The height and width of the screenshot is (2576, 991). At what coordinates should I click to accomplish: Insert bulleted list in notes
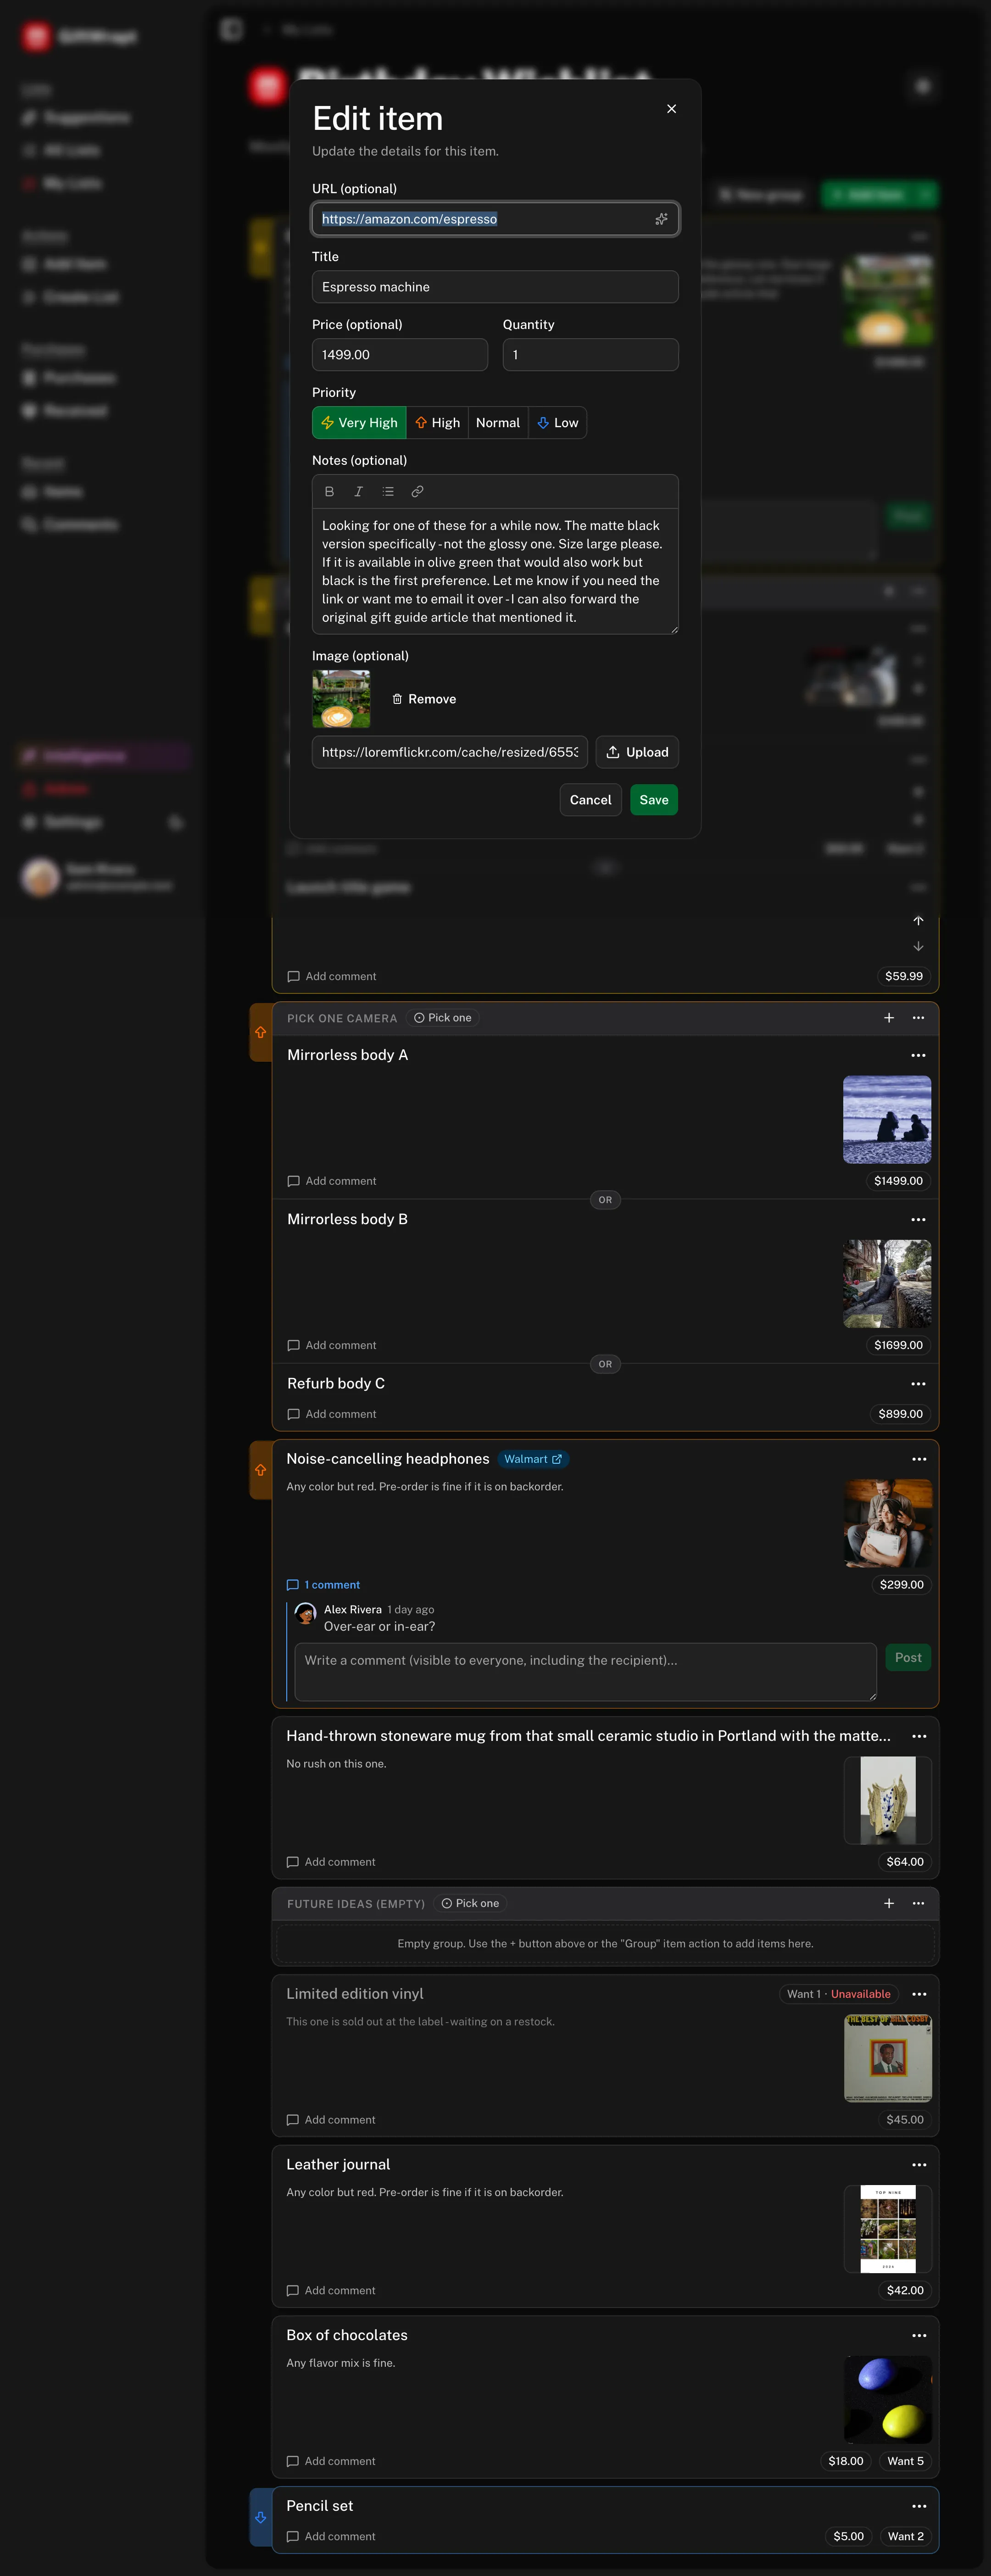(388, 492)
